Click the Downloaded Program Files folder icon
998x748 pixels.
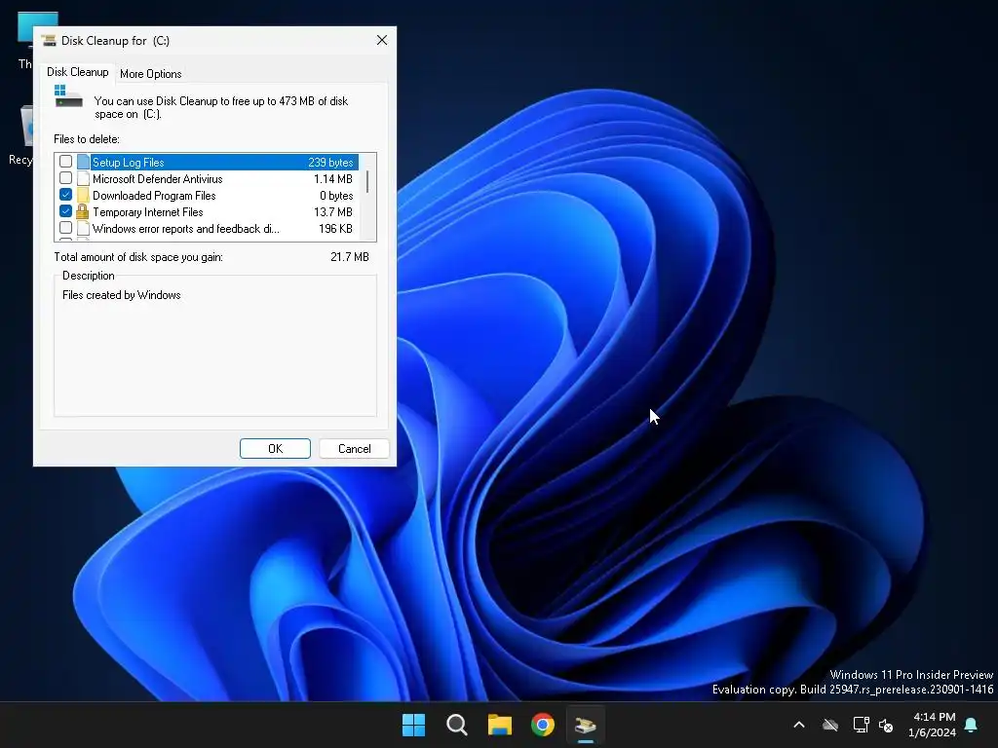84,195
